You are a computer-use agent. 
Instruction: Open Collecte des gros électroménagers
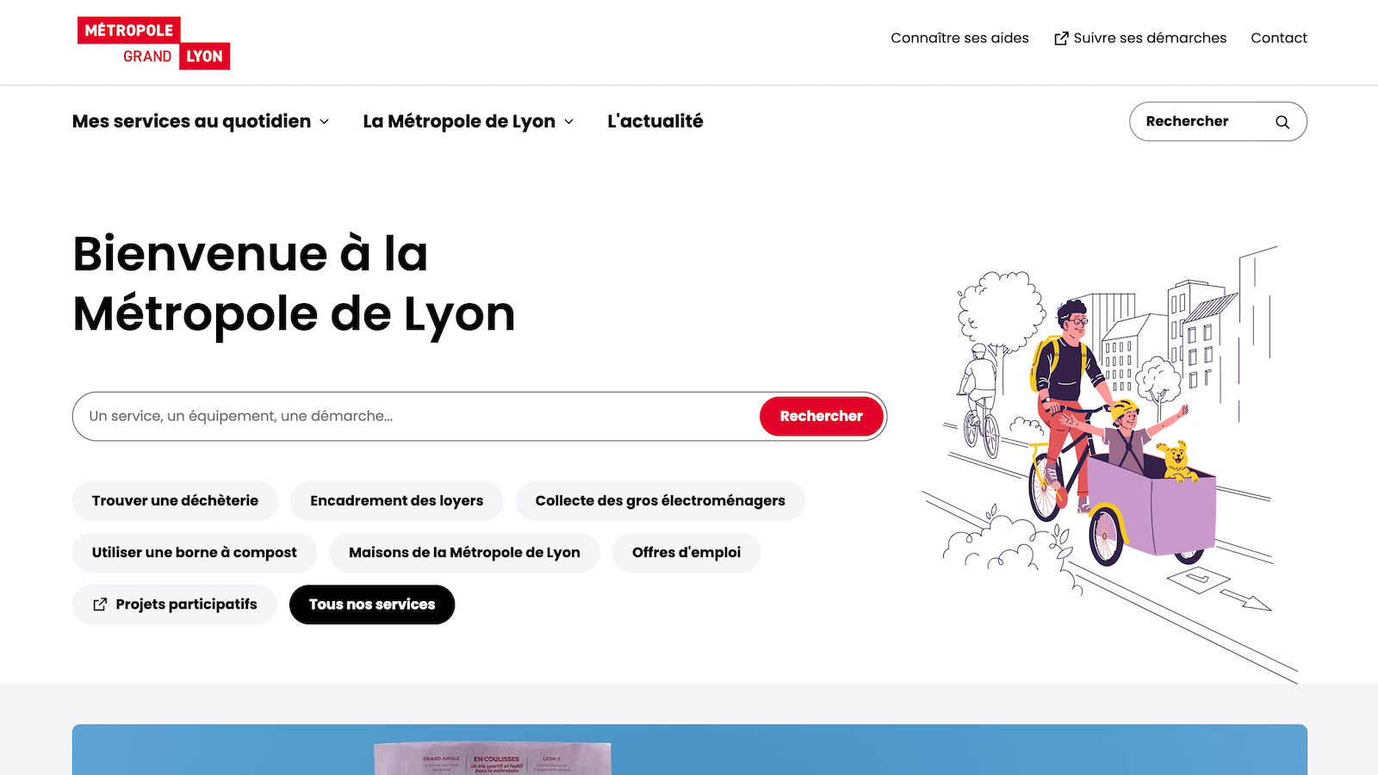(660, 500)
